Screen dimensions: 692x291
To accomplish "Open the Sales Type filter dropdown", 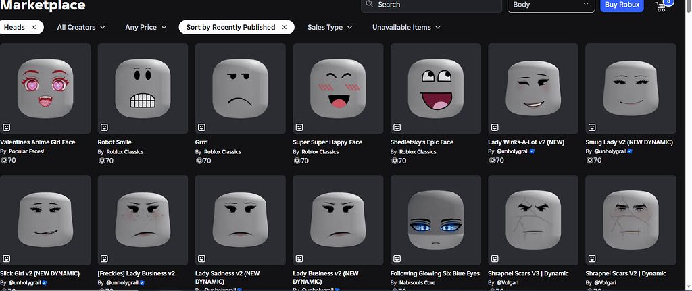I will 330,27.
